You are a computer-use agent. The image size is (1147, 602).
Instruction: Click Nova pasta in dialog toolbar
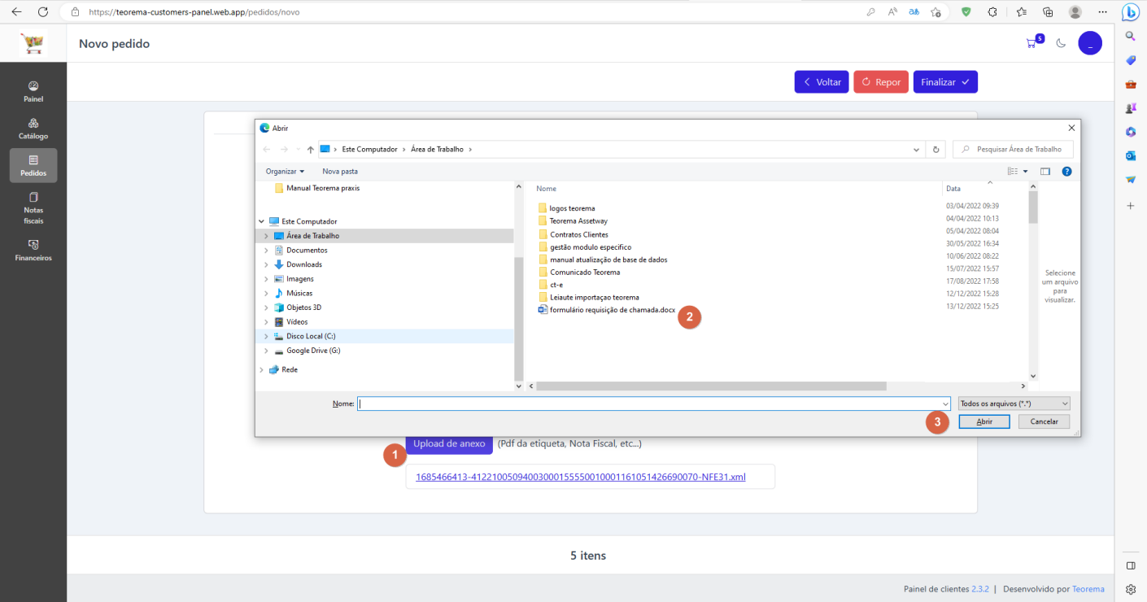point(340,172)
